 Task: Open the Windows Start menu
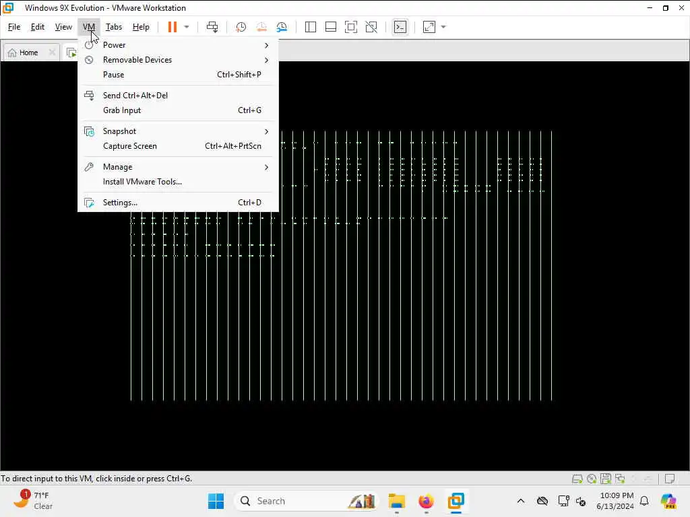coord(216,501)
